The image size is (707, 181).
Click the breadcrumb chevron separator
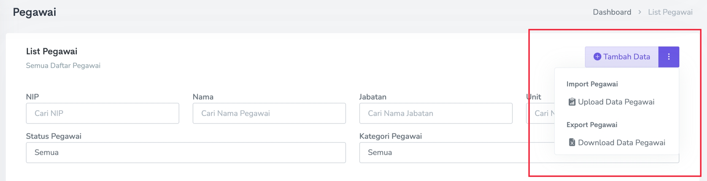click(x=640, y=12)
